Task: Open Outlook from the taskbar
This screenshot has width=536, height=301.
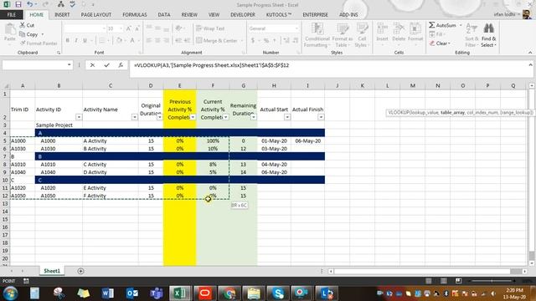Action: pos(132,293)
